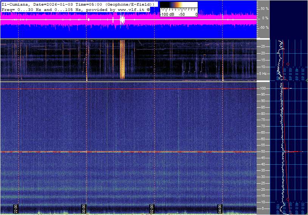Click the white spike in the waveform display
This screenshot has width=308, height=215.
[122, 20]
